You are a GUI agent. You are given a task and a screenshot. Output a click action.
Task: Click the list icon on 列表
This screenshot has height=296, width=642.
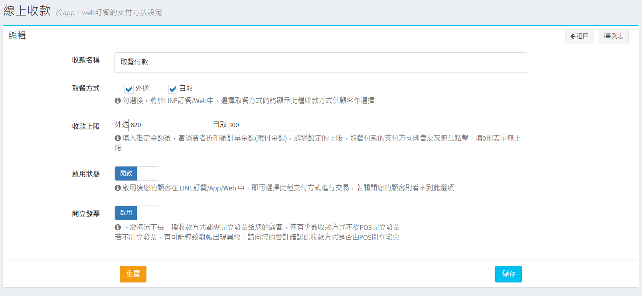pyautogui.click(x=607, y=36)
